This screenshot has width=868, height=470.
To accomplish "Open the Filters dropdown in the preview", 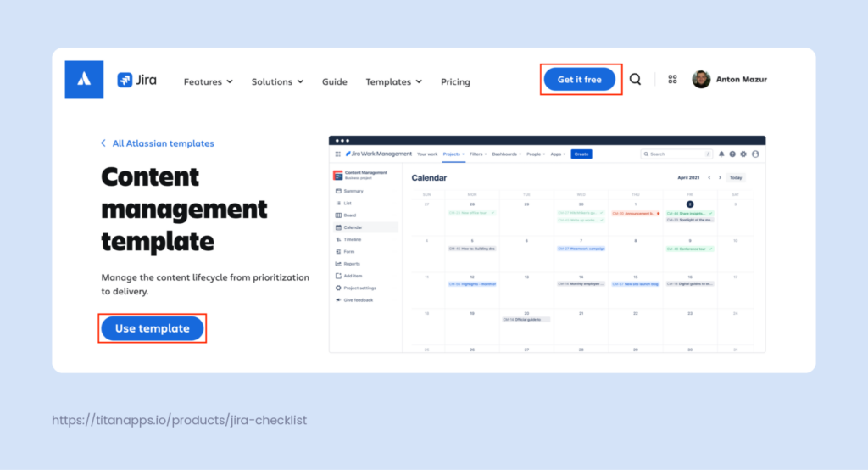I will (478, 154).
